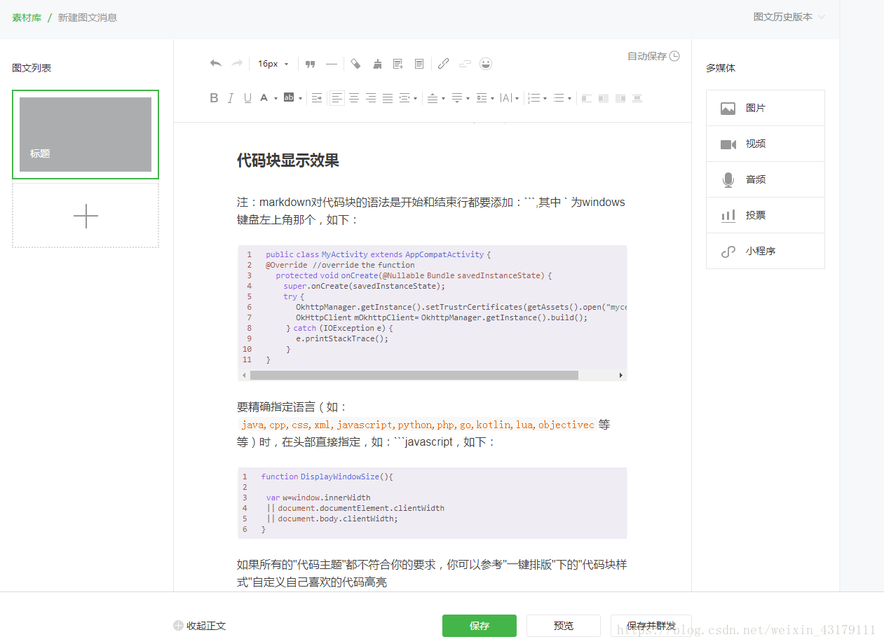Select the format painter tool

355,64
